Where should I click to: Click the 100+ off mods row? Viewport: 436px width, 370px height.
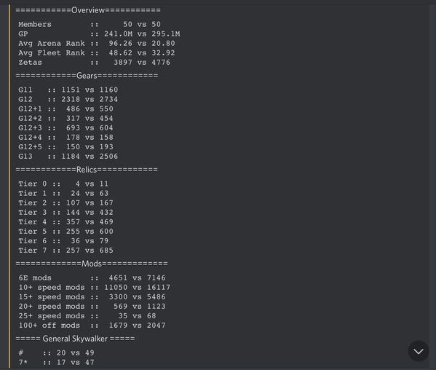(92, 326)
